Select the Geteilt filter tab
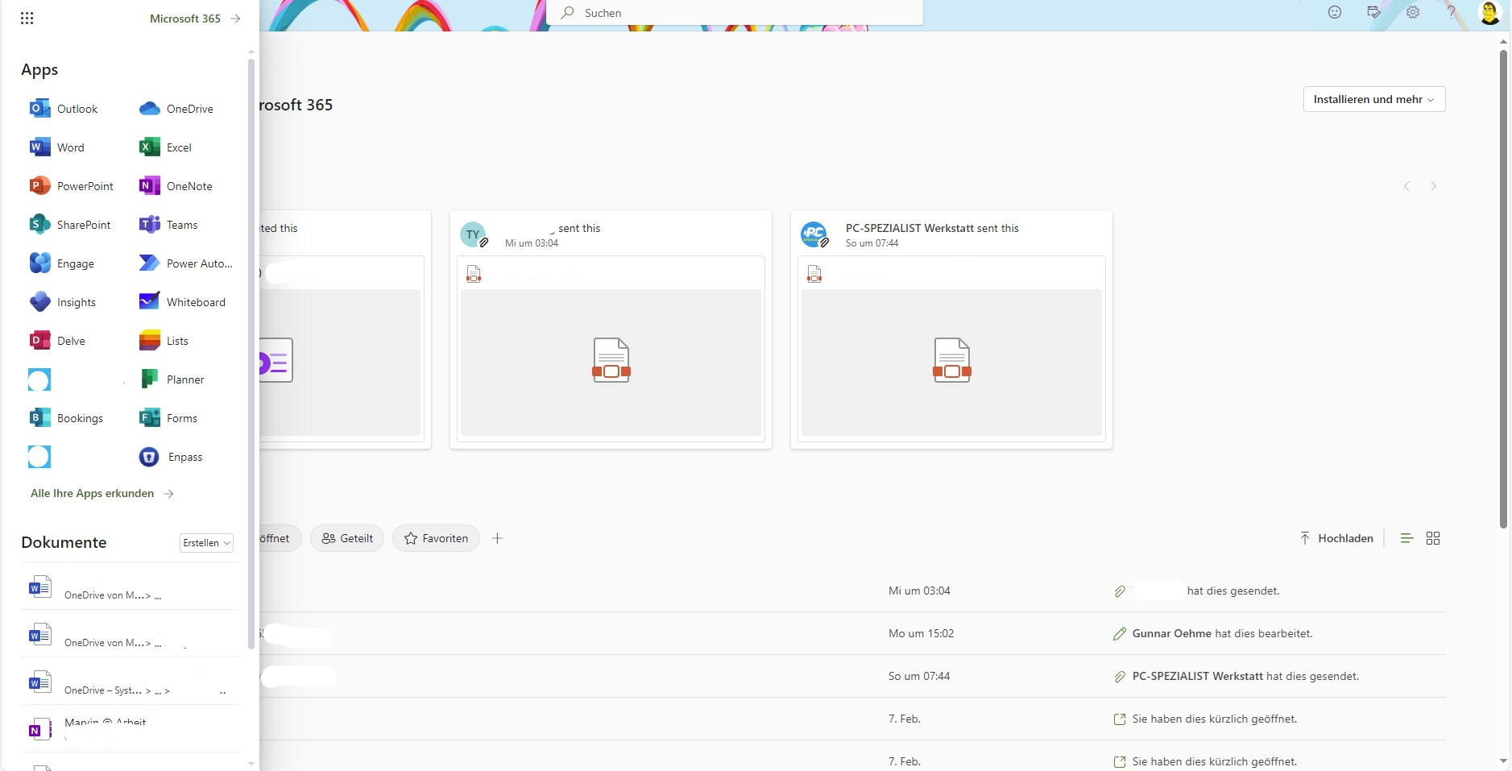The height and width of the screenshot is (771, 1512). [347, 538]
